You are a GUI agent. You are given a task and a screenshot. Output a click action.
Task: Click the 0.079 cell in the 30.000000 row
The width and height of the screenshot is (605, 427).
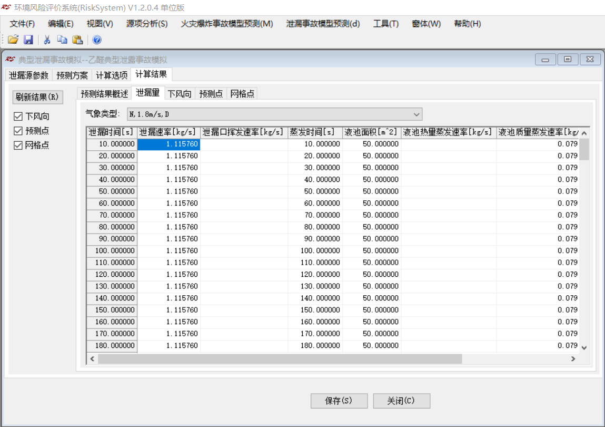pos(538,168)
